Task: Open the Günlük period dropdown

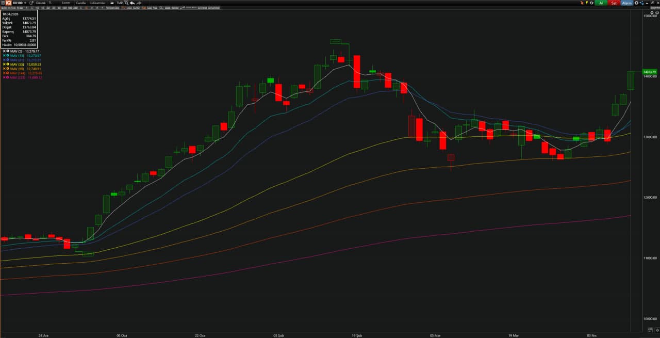Action: tap(40, 3)
